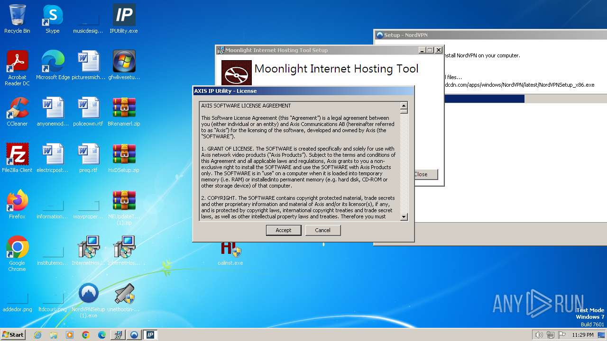Image resolution: width=607 pixels, height=341 pixels.
Task: Select the preq.rtf file icon
Action: [x=88, y=158]
